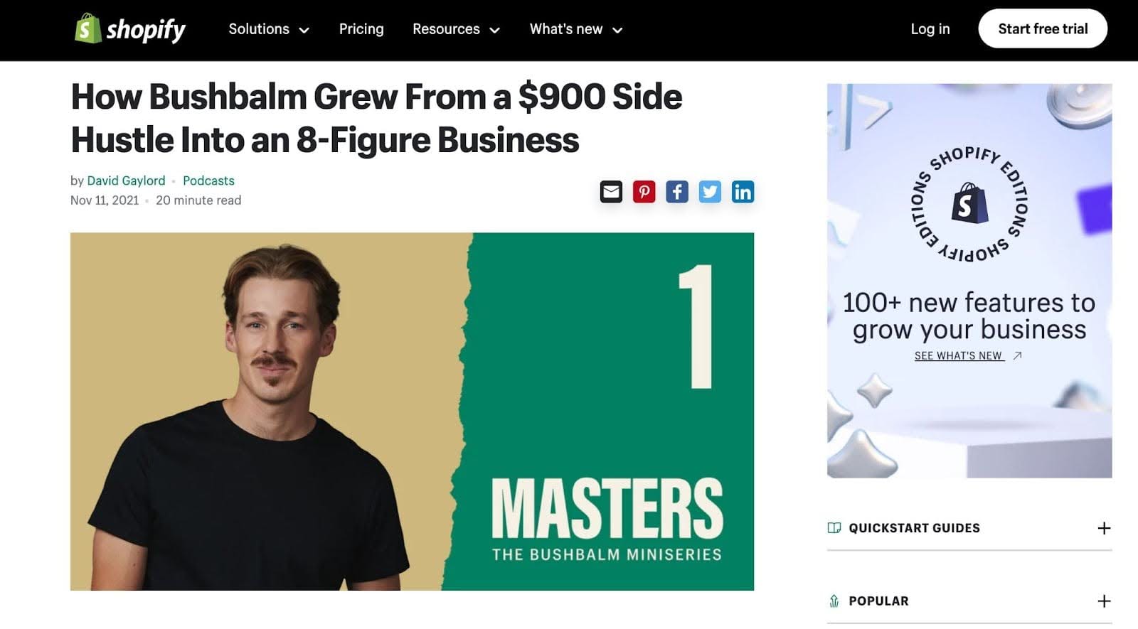Click the Popular section icon

tap(834, 601)
